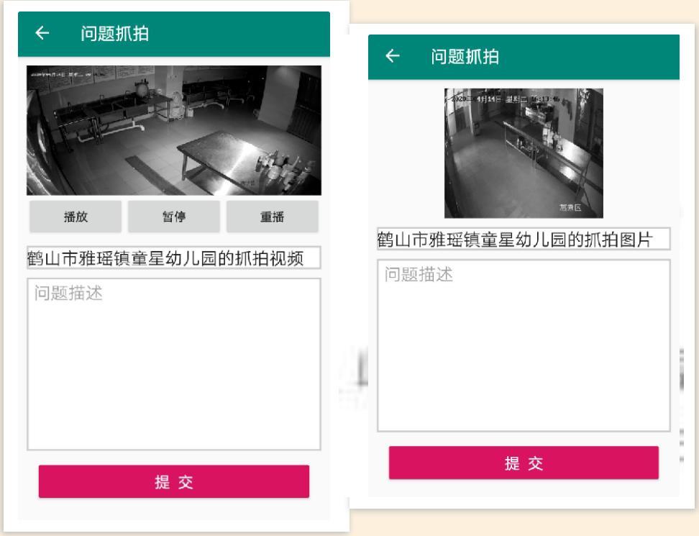699x536 pixels.
Task: Submit with 提交 on the image screen
Action: [524, 463]
